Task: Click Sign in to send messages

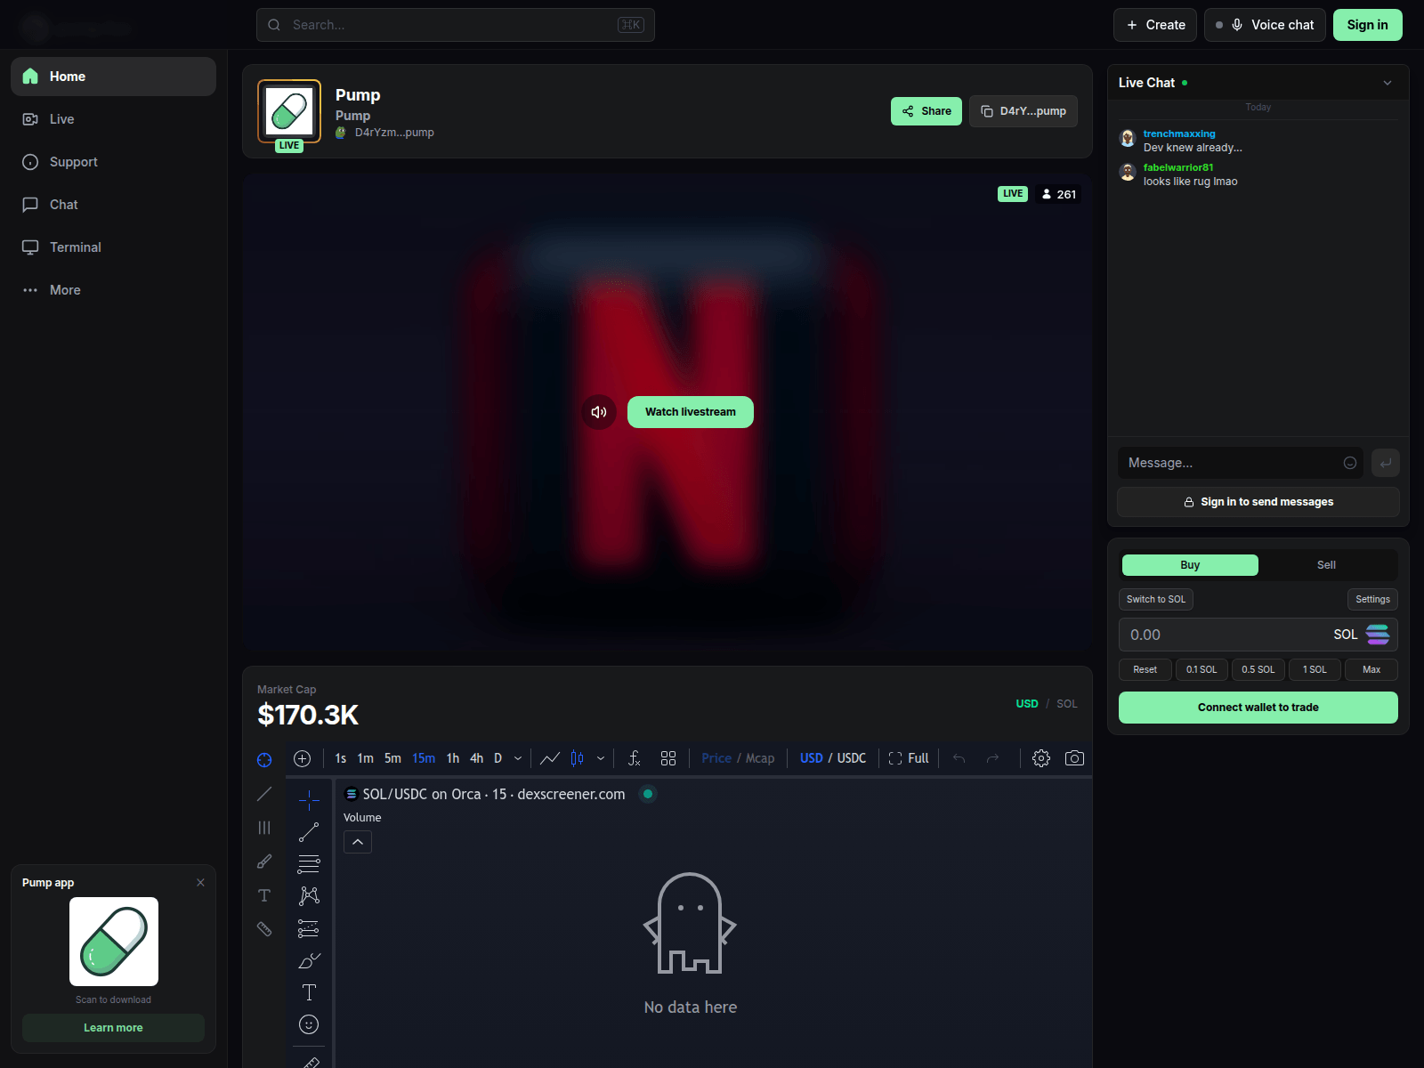Action: 1258,502
